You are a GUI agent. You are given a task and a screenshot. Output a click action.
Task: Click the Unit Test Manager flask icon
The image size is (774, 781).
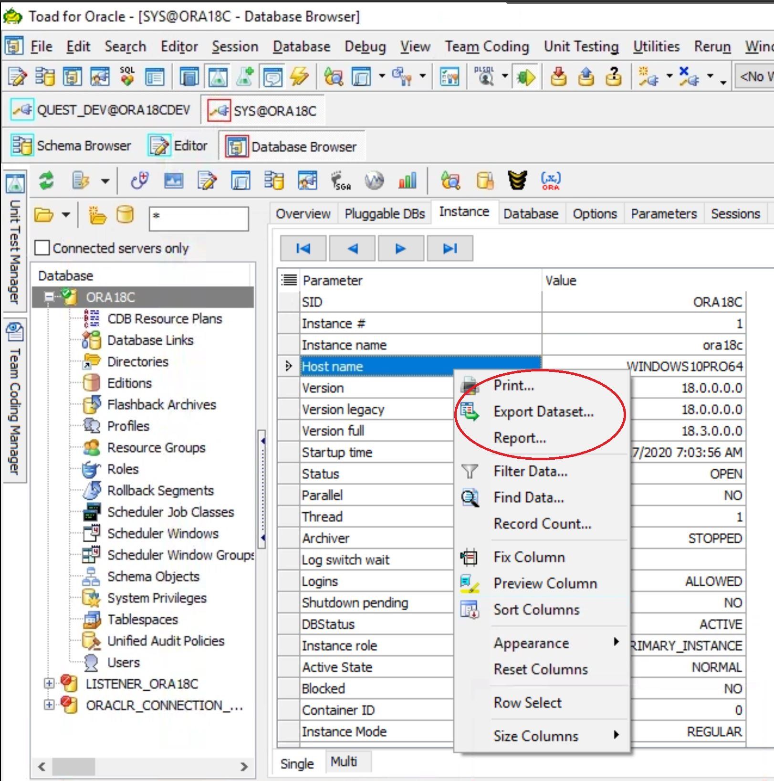(x=15, y=183)
